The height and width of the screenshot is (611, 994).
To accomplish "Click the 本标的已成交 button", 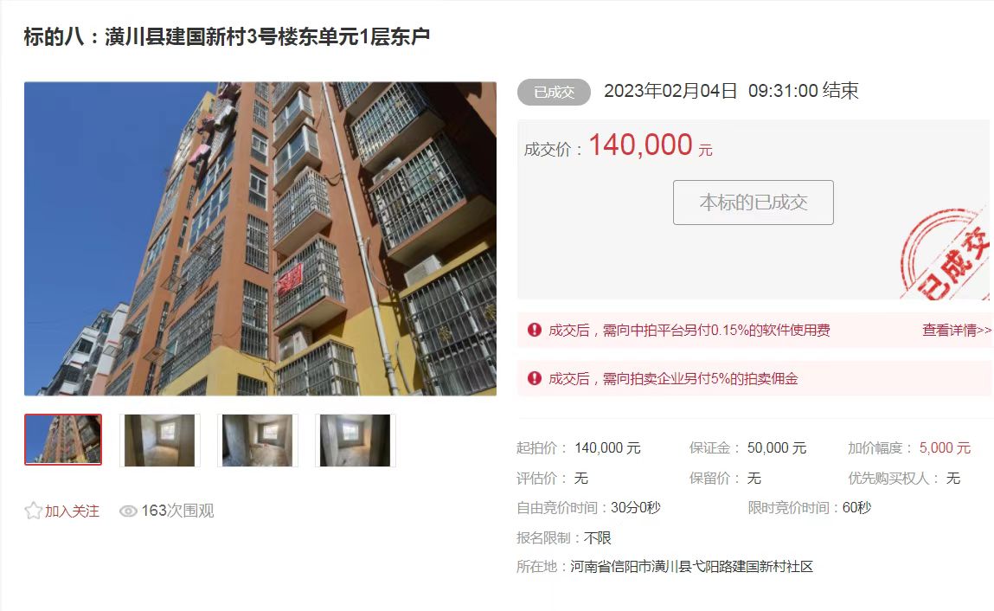I will [754, 203].
